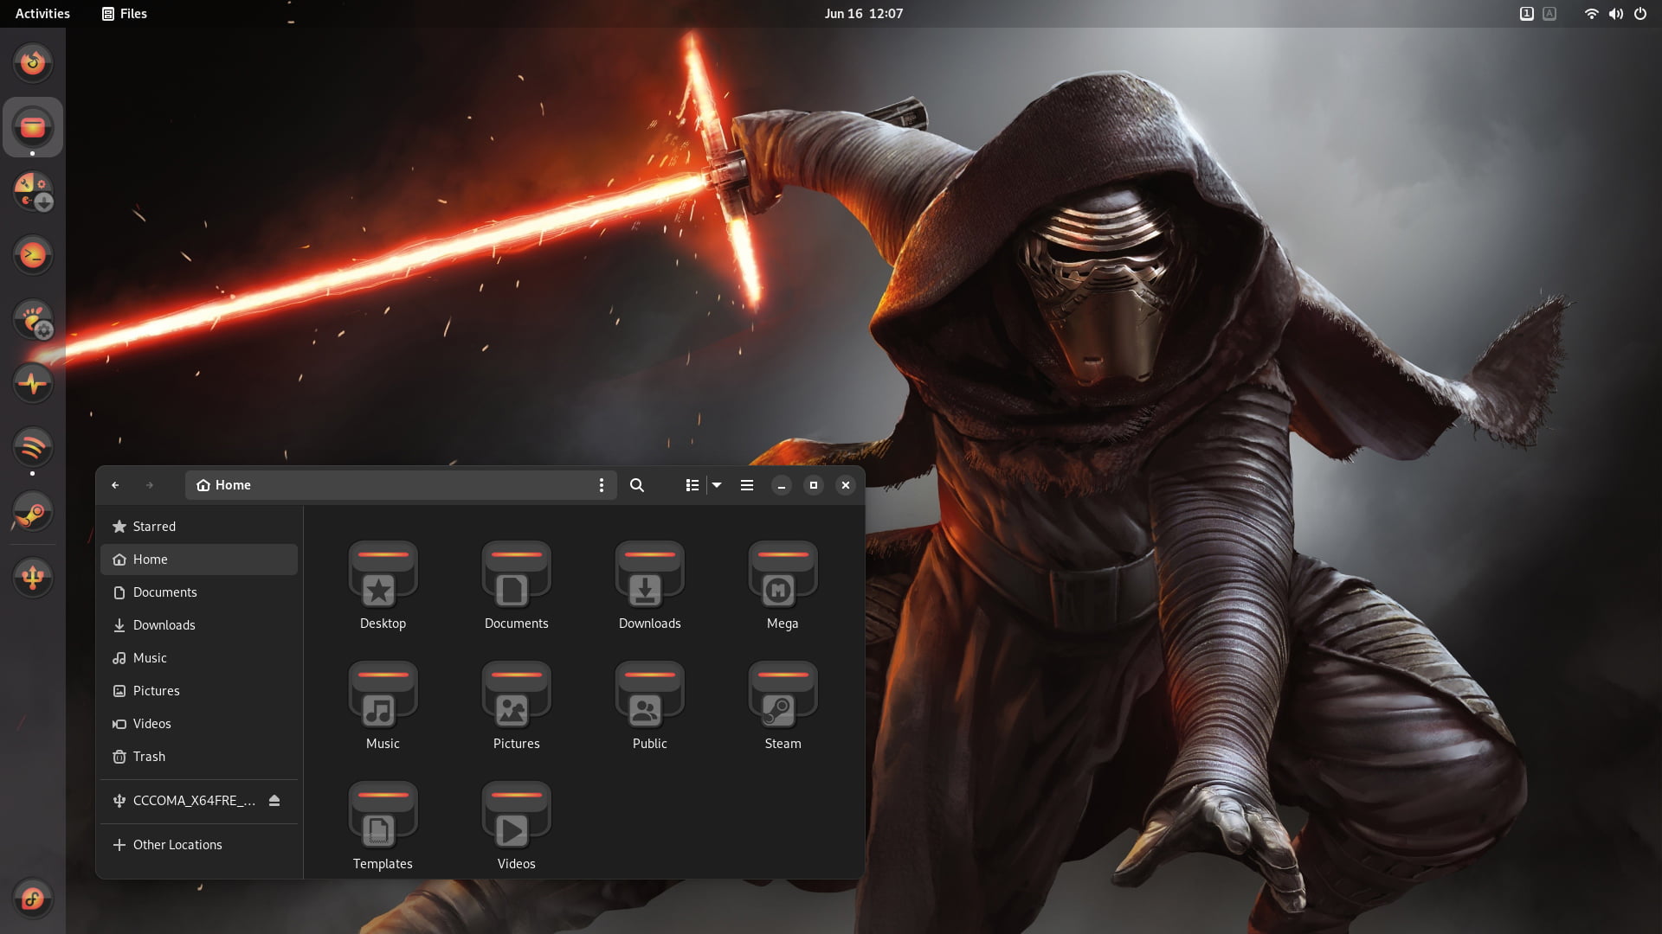Select Starred in the sidebar
This screenshot has height=934, width=1662.
click(199, 527)
